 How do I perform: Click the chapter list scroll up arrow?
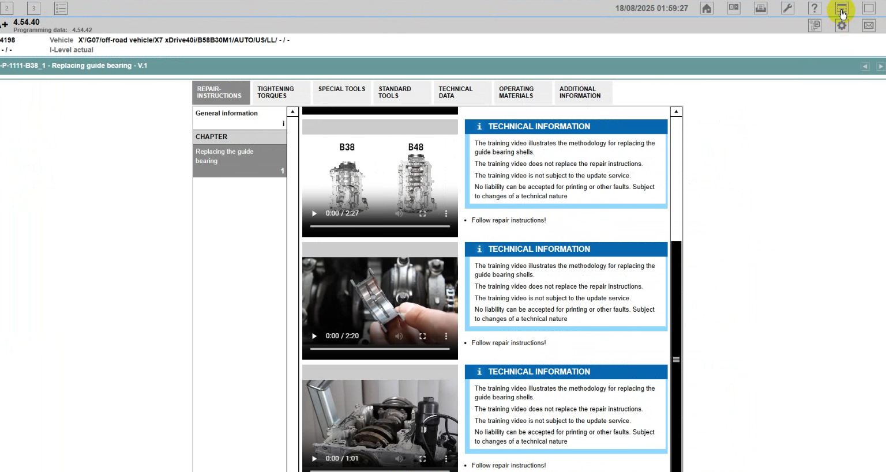point(292,112)
